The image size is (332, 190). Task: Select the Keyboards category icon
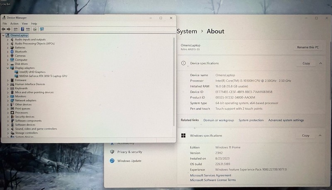point(12,88)
